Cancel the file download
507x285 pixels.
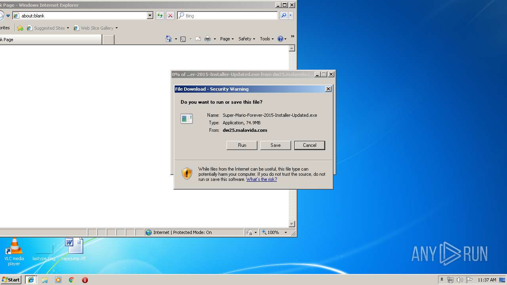(310, 145)
